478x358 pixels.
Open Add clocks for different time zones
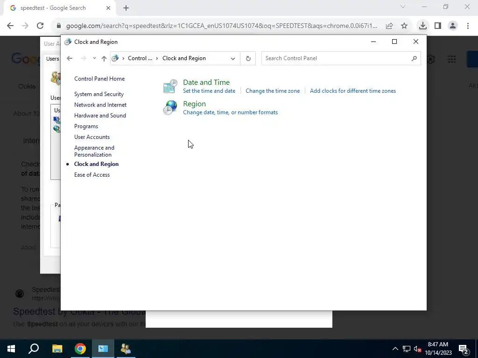353,91
